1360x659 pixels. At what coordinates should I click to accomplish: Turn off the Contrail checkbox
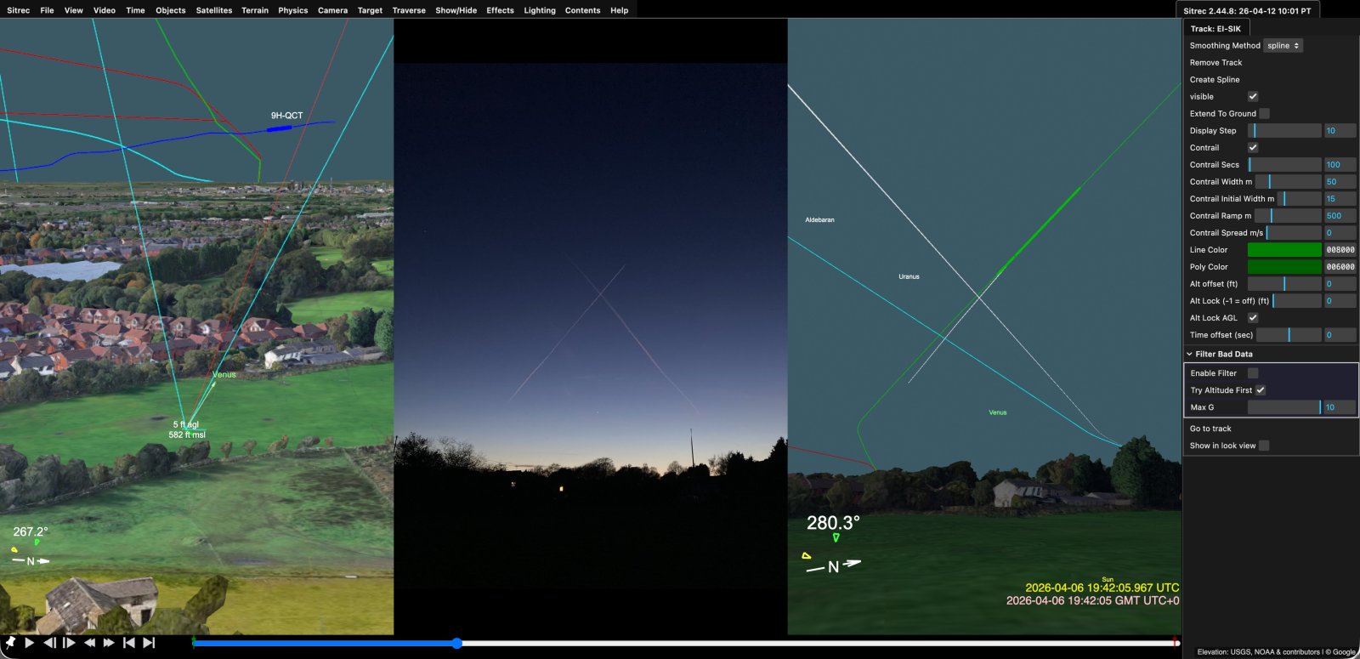1253,148
